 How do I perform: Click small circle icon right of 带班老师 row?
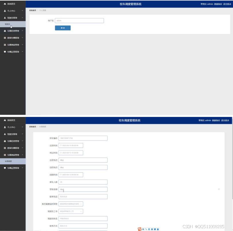click(x=219, y=189)
